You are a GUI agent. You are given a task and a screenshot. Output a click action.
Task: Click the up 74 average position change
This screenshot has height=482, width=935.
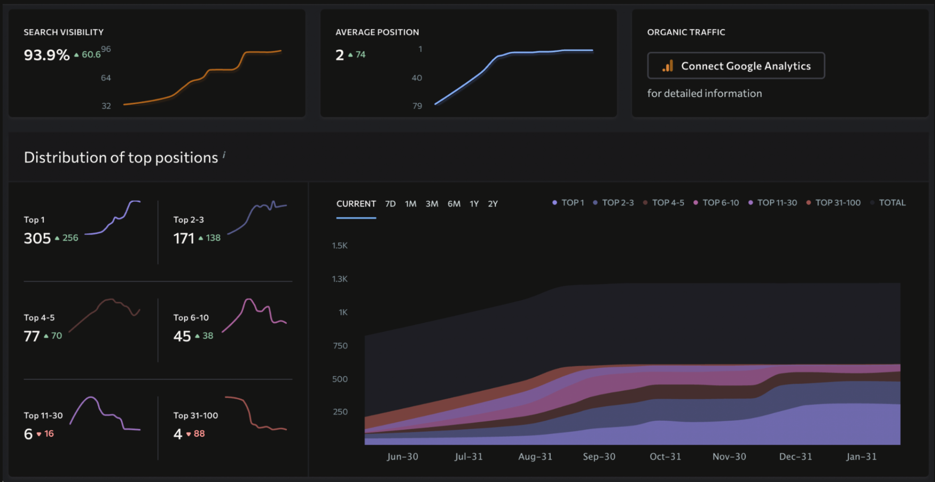(357, 55)
